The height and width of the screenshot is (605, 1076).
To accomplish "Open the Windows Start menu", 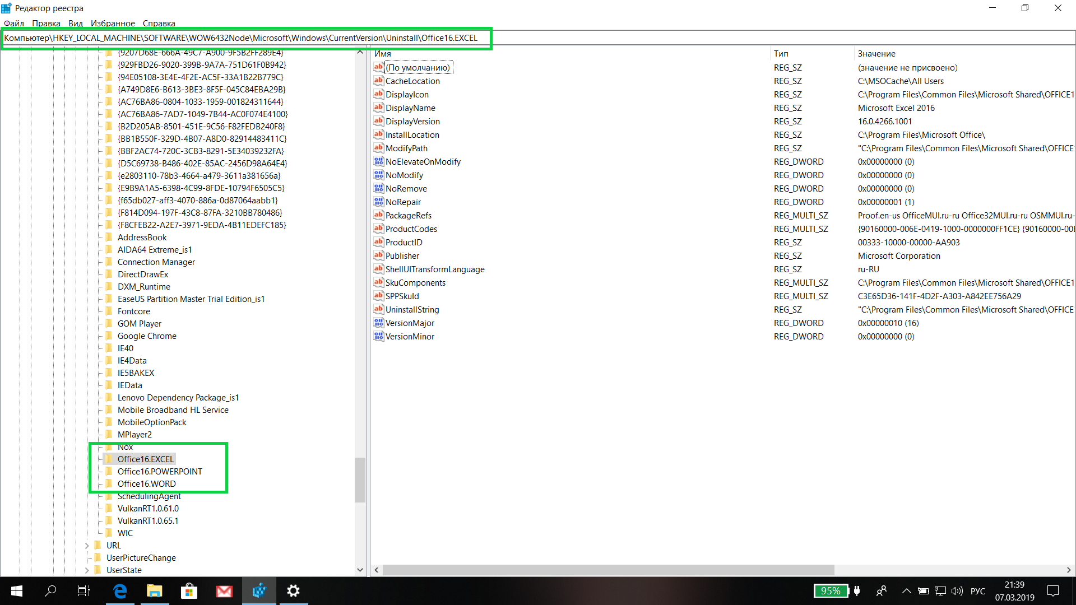I will [17, 590].
